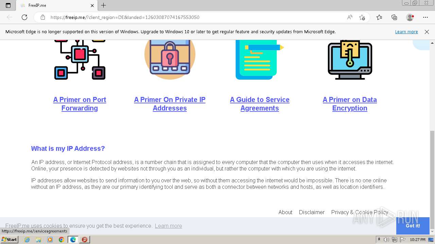Click the What is my IP Address heading
Screen dimensions: 435x244
[68, 148]
